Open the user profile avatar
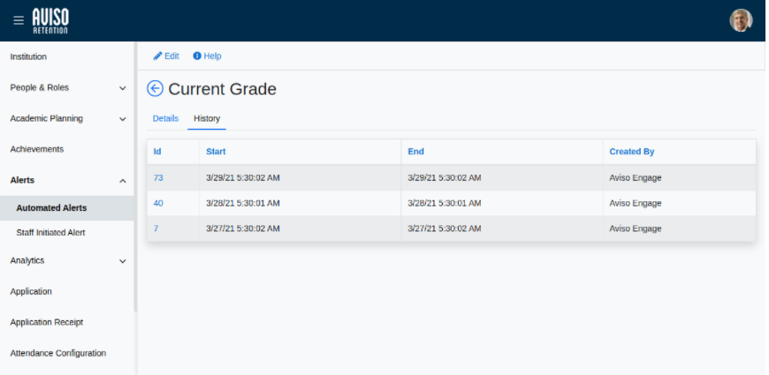This screenshot has width=769, height=375. pyautogui.click(x=741, y=20)
